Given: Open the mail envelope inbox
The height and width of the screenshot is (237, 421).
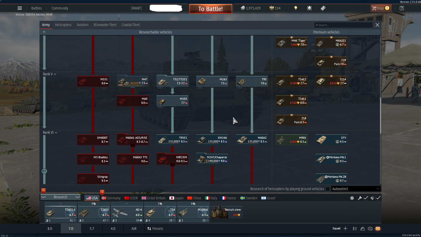Looking at the screenshot, I should click(x=378, y=229).
